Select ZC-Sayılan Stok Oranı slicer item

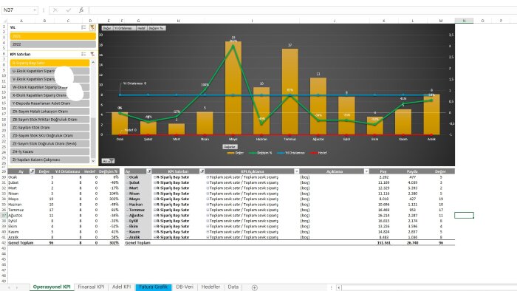[x=49, y=127]
